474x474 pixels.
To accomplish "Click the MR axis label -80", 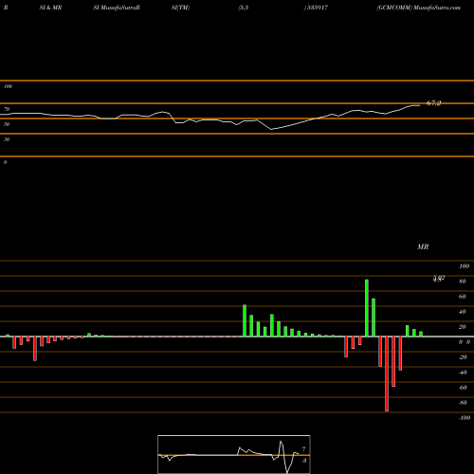I will tap(463, 403).
